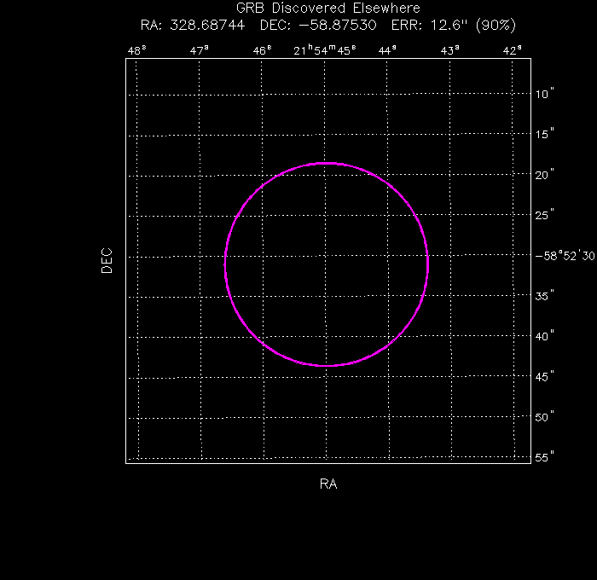Click the 46s tick label on top axis
The height and width of the screenshot is (580, 597).
(262, 50)
